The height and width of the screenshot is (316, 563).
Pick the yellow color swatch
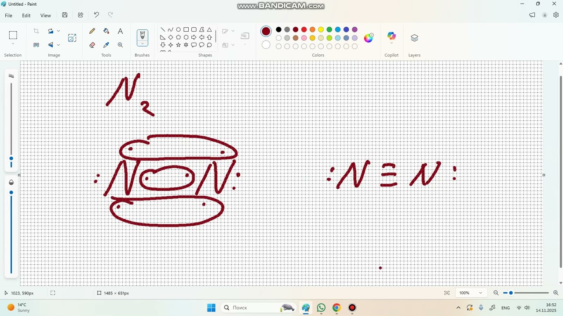click(321, 29)
